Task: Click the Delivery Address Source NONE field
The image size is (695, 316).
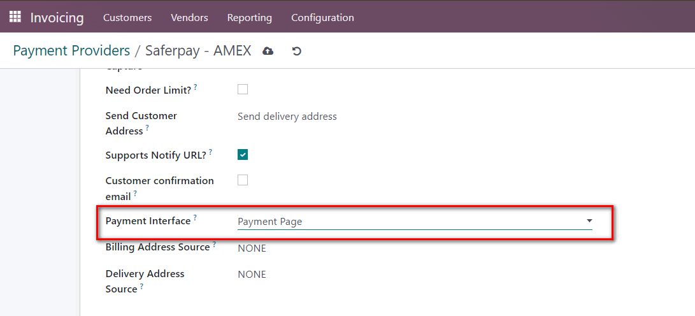Action: pyautogui.click(x=252, y=275)
